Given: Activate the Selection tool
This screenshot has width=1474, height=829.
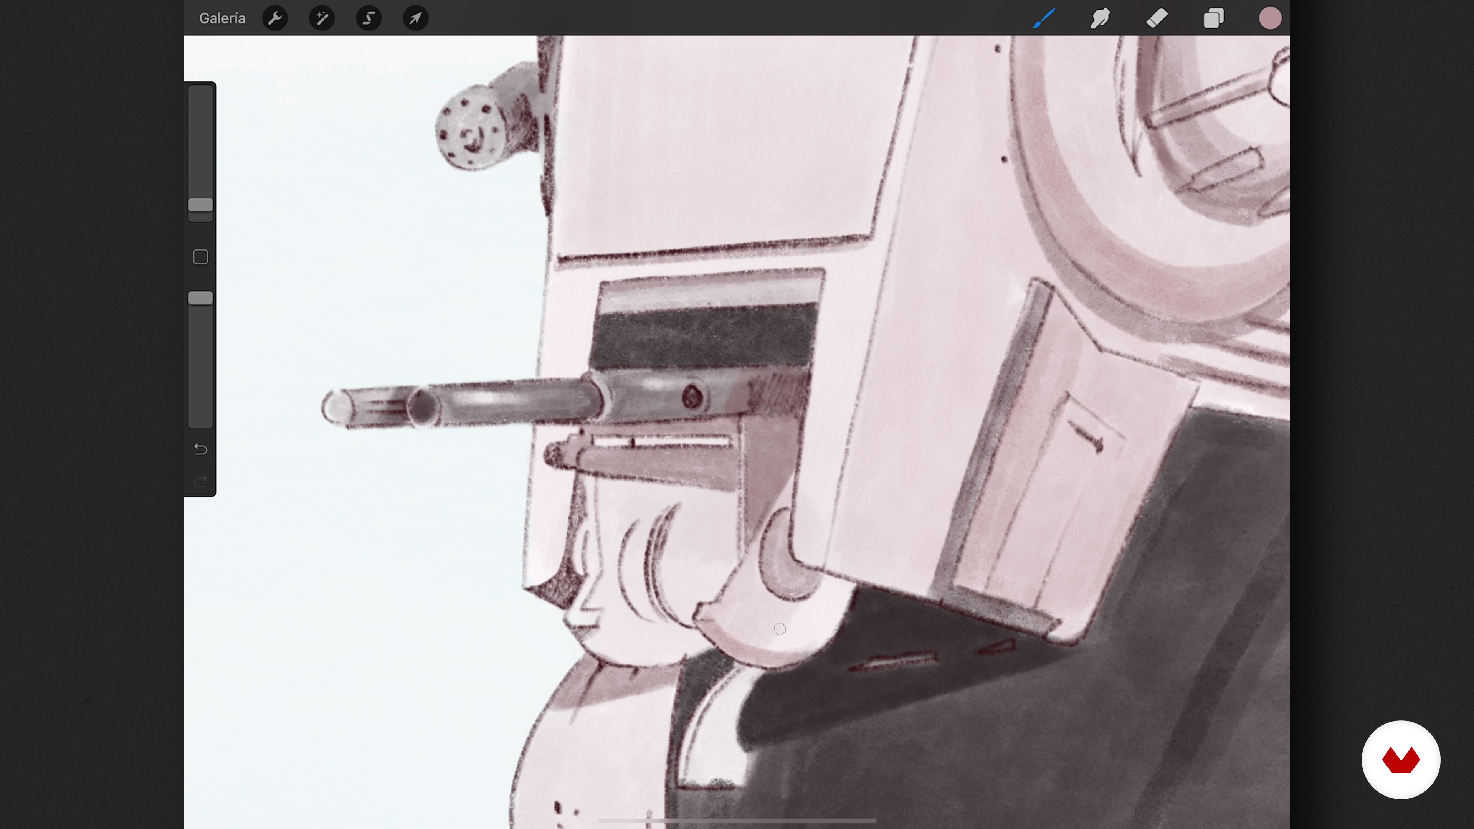Looking at the screenshot, I should [x=369, y=18].
